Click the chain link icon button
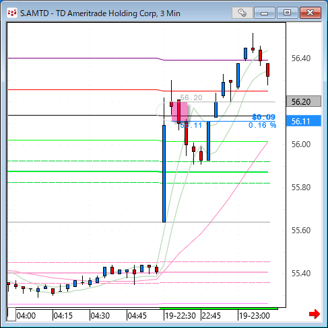 tap(242, 13)
